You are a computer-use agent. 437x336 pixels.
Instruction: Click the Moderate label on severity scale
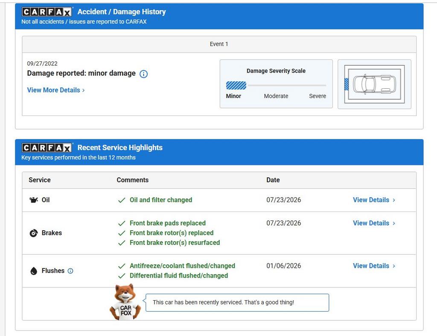click(276, 96)
